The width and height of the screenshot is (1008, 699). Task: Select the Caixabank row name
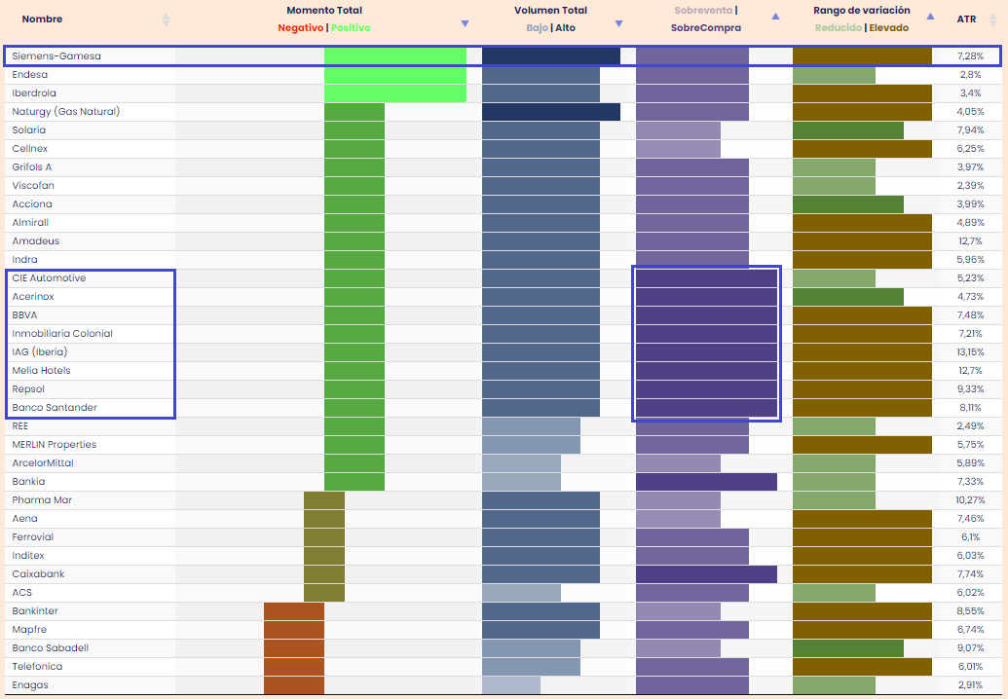(38, 574)
